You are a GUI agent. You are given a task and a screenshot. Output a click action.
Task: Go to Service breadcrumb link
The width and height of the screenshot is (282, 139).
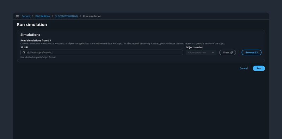26,16
